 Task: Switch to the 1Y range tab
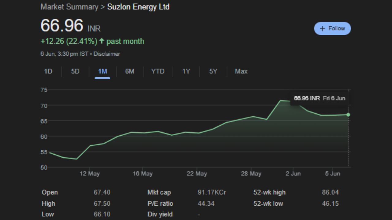click(x=186, y=71)
